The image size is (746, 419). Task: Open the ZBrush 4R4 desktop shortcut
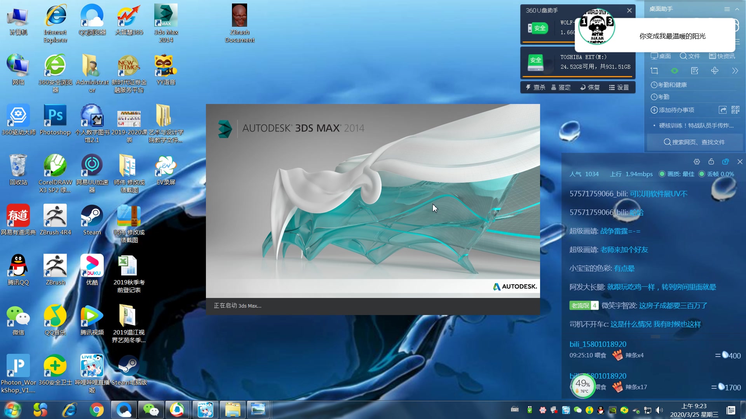pos(55,220)
